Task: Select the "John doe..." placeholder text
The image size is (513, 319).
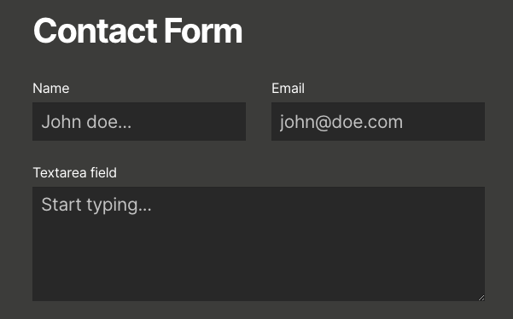Action: coord(86,122)
